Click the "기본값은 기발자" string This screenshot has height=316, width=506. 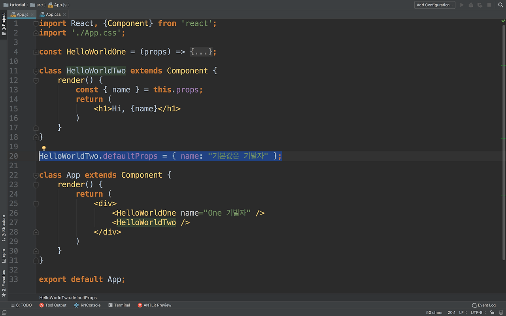[238, 156]
